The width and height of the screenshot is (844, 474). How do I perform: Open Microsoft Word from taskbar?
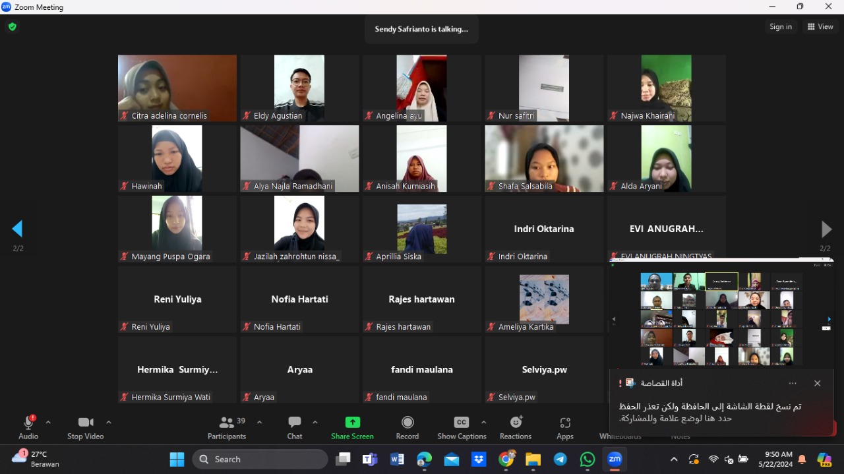point(397,459)
